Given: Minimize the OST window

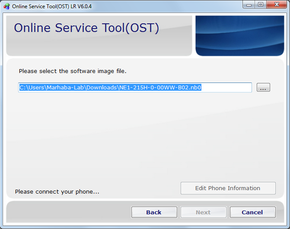Looking at the screenshot, I should 249,5.
